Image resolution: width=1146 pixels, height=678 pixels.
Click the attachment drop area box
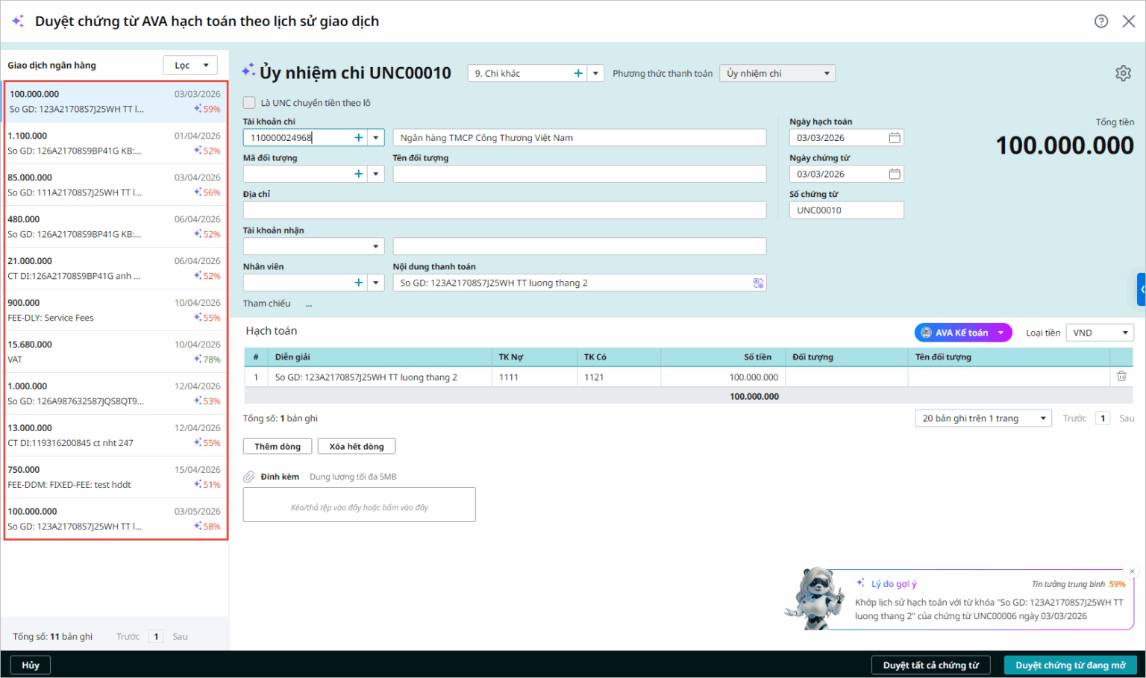pyautogui.click(x=359, y=505)
